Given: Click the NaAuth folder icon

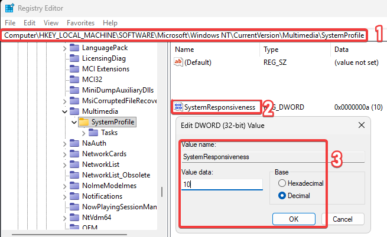Looking at the screenshot, I should pyautogui.click(x=74, y=143).
